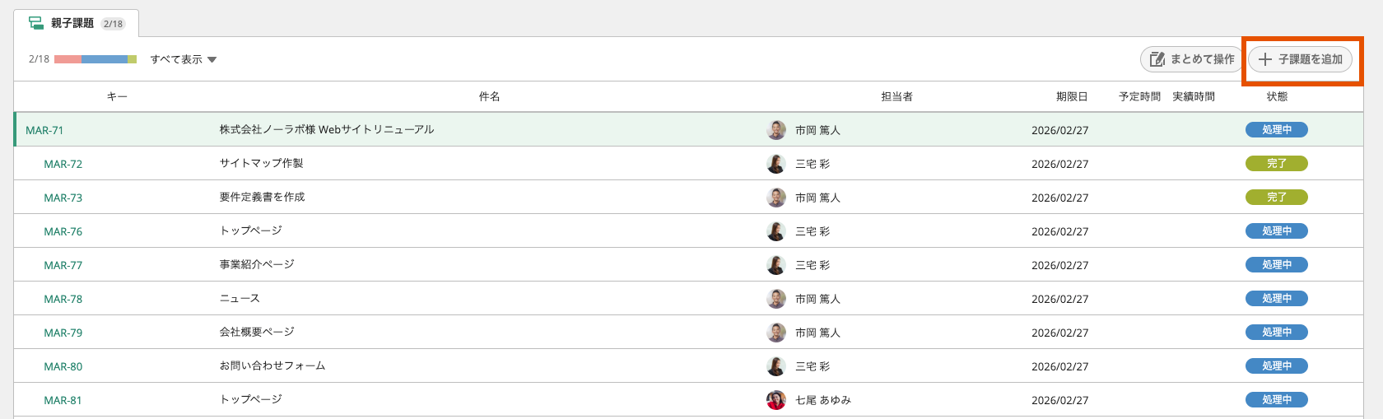Select the お問い合わせフォーム issue row

click(688, 366)
